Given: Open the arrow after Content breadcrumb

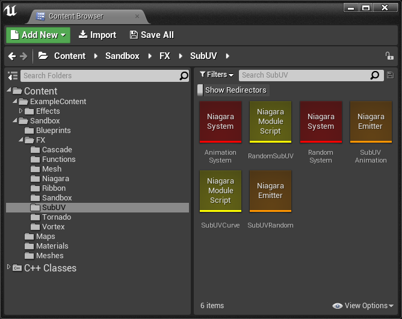Looking at the screenshot, I should point(96,56).
